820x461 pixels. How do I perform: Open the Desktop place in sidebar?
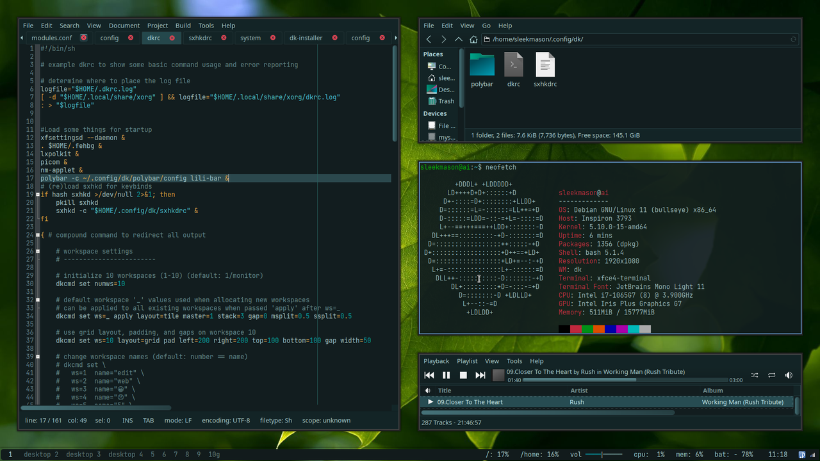(441, 90)
